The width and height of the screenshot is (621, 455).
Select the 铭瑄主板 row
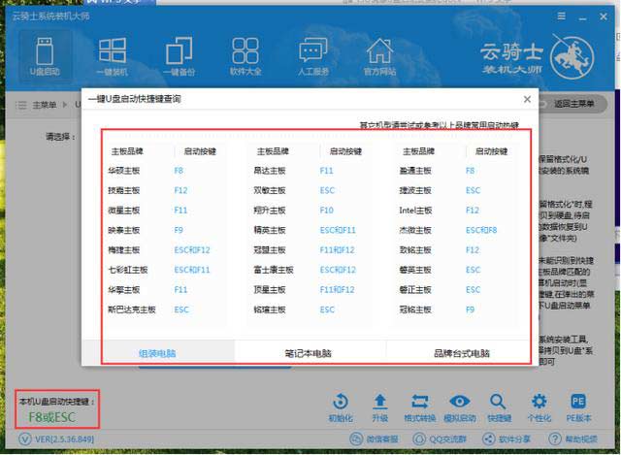310,309
